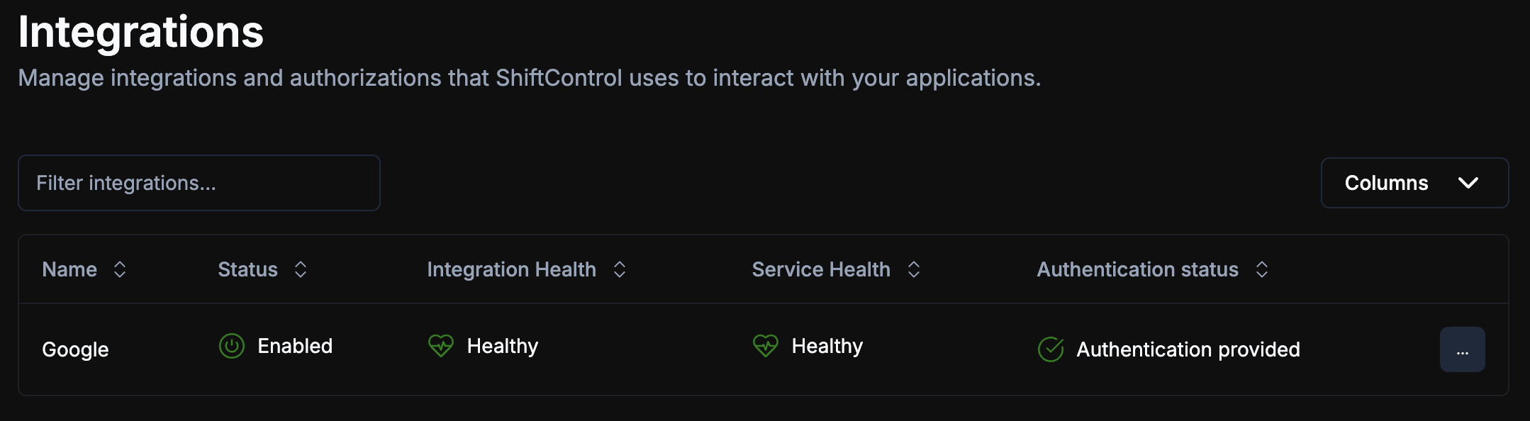
Task: Sort by Integration Health arrows icon
Action: pyautogui.click(x=620, y=269)
